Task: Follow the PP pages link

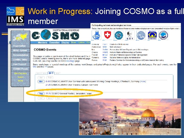Action: [46, 67]
